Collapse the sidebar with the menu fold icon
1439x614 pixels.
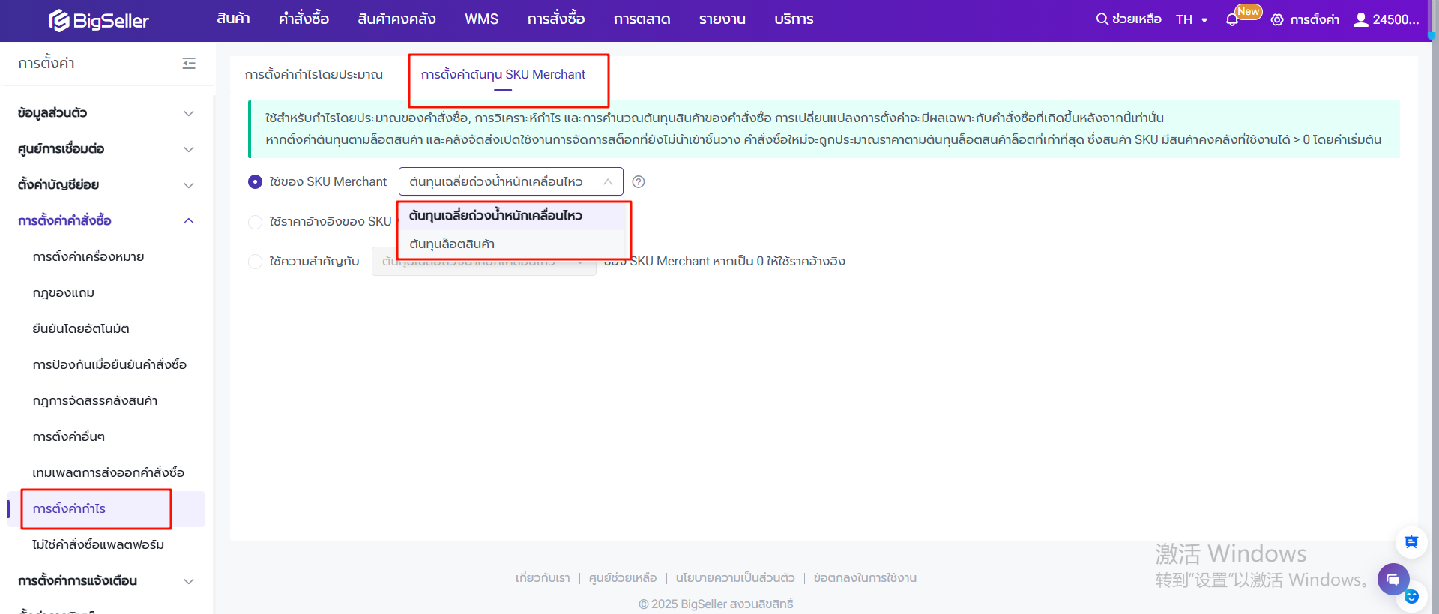coord(189,64)
